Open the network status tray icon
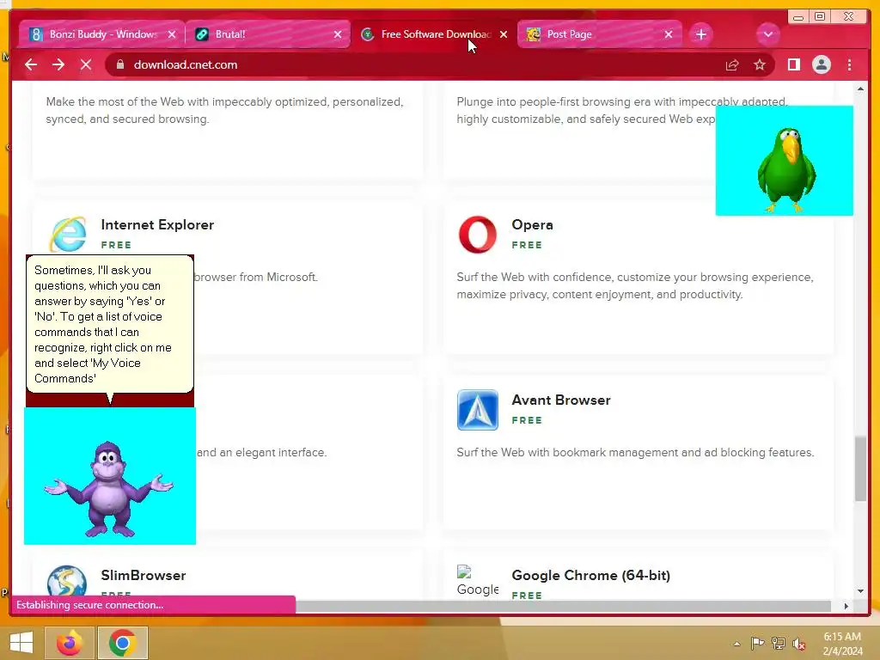Viewport: 880px width, 660px height. click(779, 643)
